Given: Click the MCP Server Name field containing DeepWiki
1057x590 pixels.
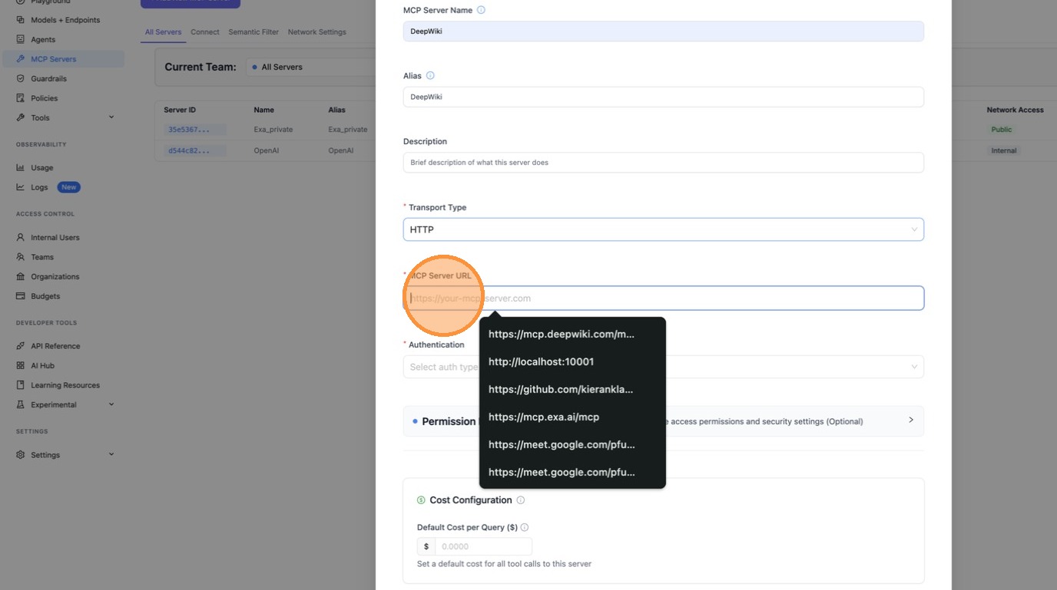Looking at the screenshot, I should [x=663, y=31].
